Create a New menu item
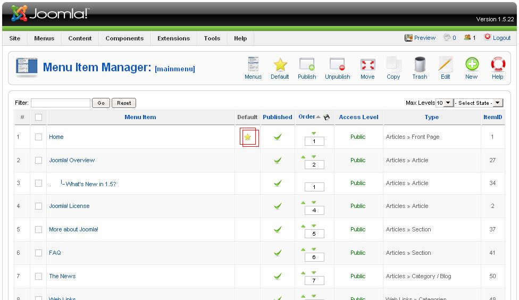This screenshot has height=300, width=519. 472,69
